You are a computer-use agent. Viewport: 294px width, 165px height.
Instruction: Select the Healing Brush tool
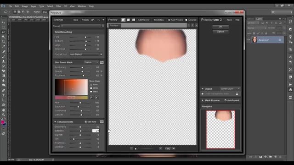coord(3,51)
